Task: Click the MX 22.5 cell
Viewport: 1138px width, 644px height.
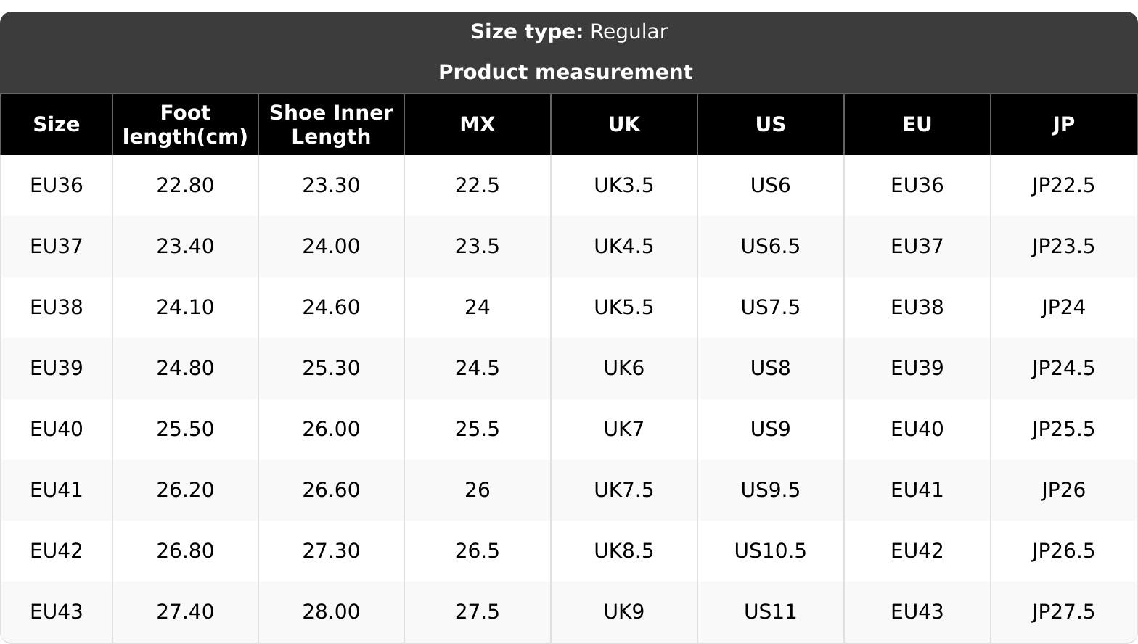Action: point(478,186)
